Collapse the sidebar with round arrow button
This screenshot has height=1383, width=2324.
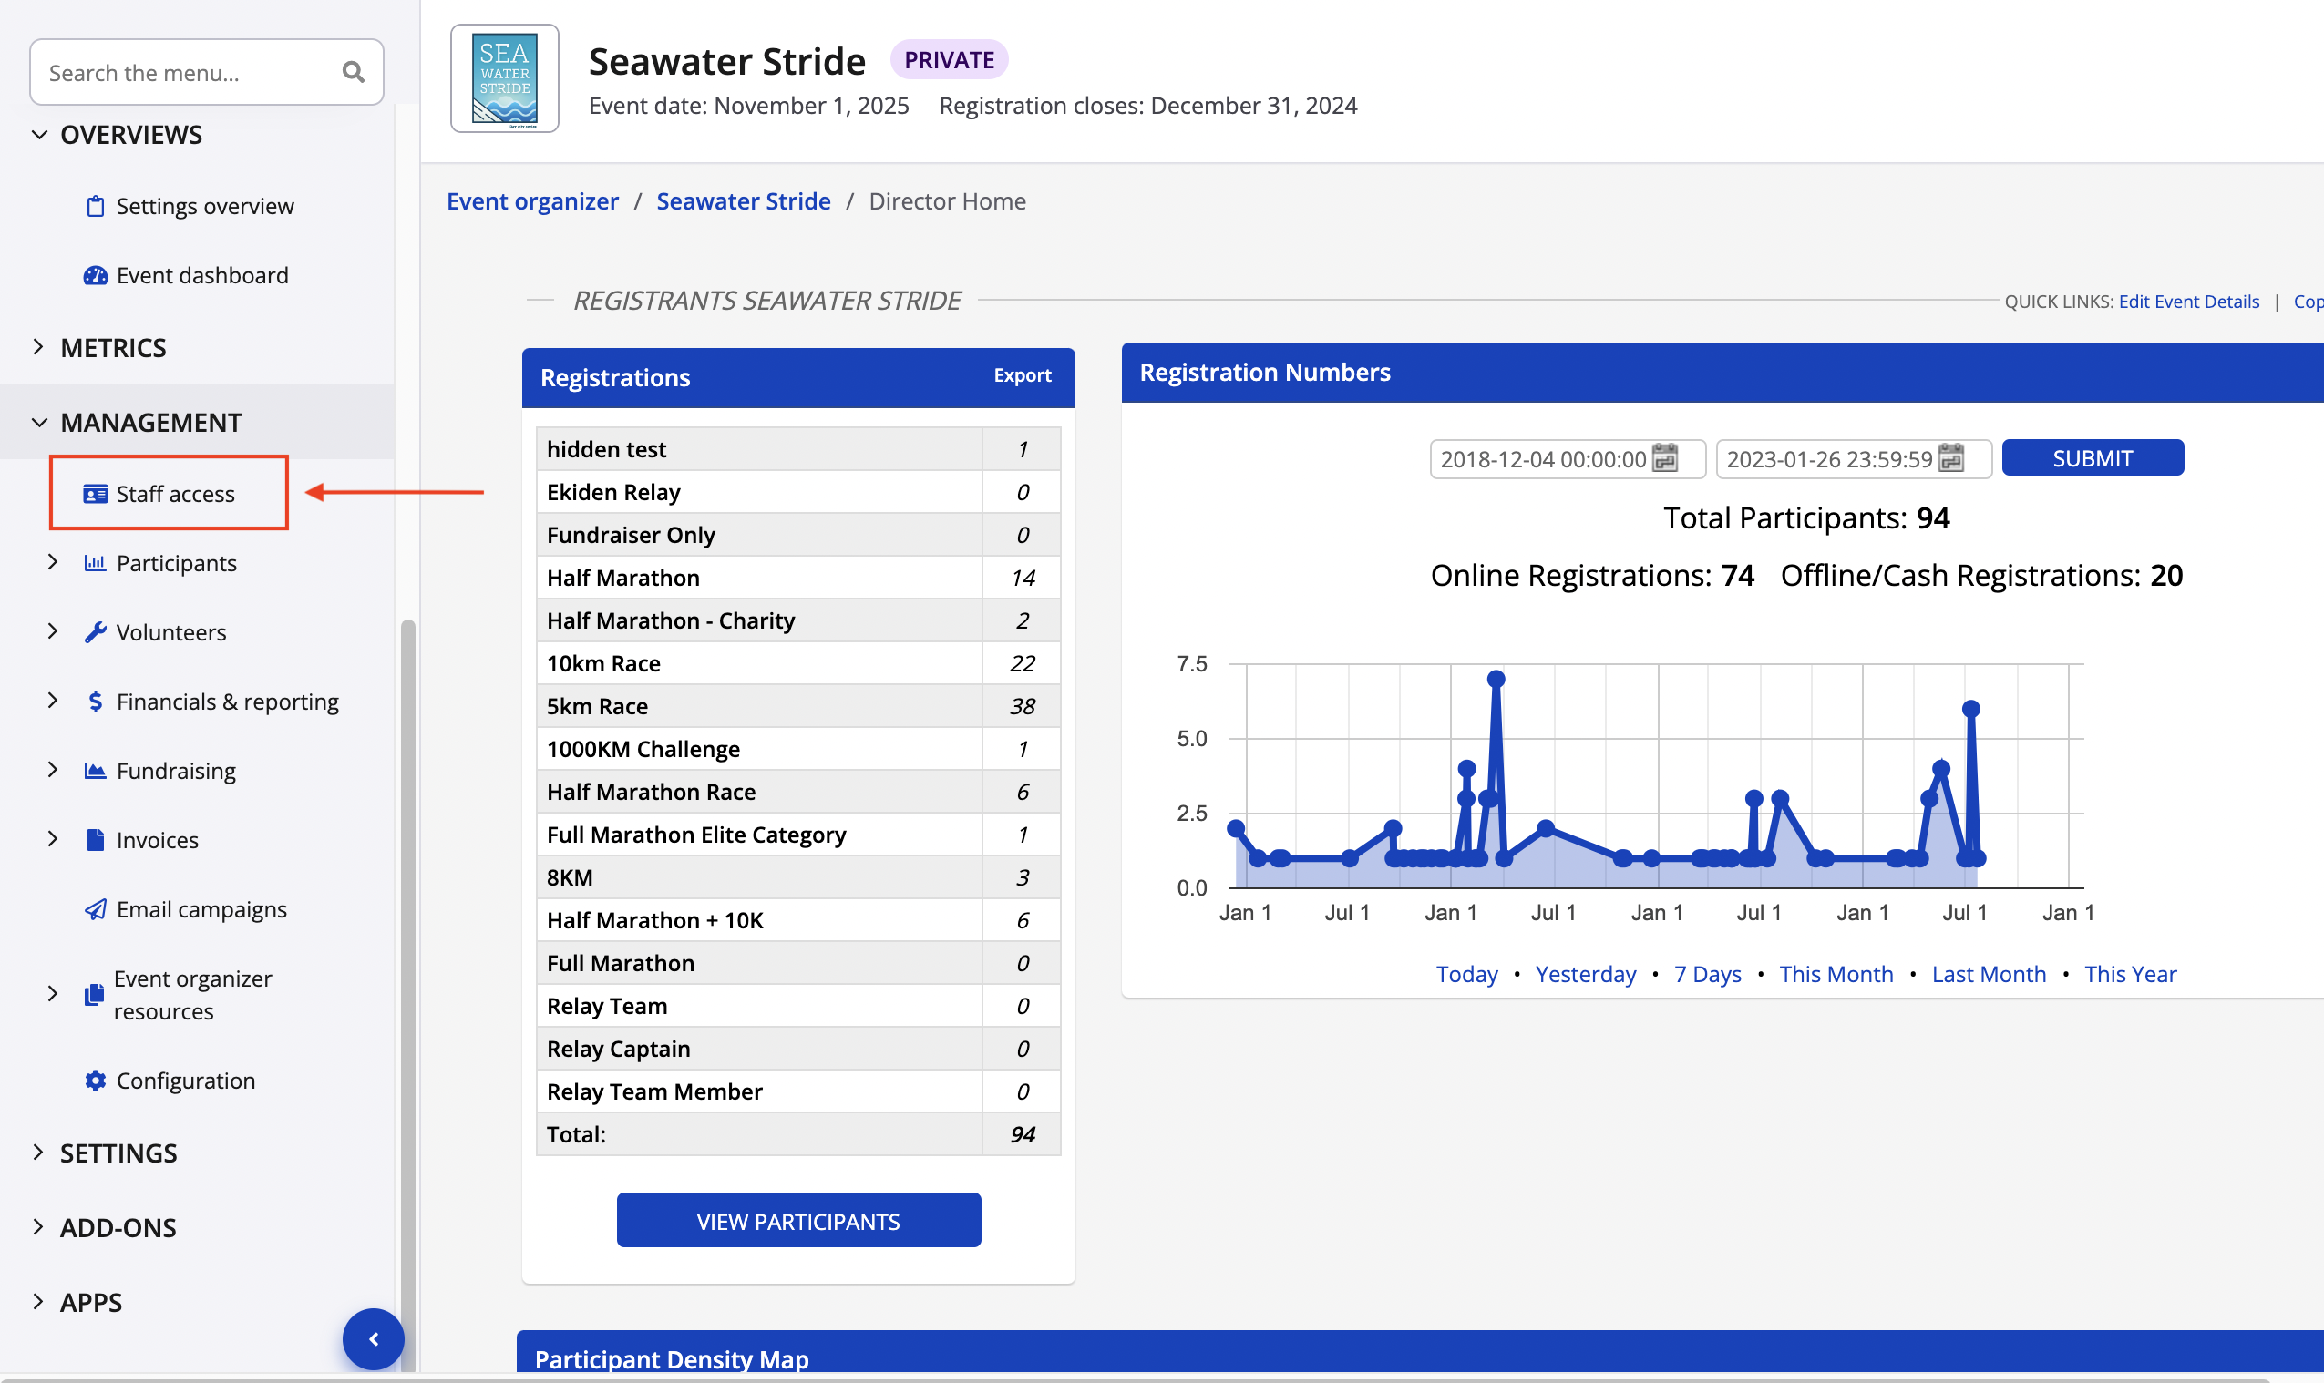point(373,1339)
